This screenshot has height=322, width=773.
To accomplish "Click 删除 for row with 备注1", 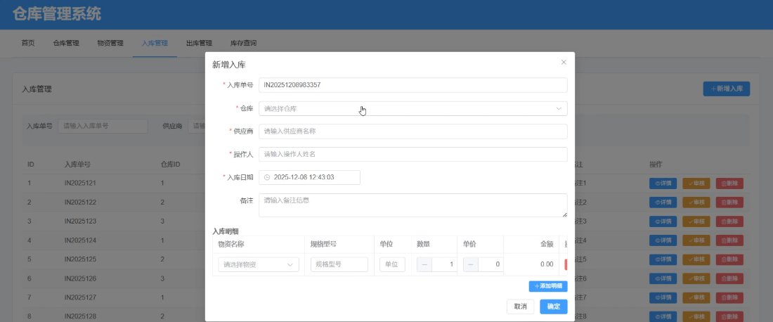I will click(x=729, y=183).
